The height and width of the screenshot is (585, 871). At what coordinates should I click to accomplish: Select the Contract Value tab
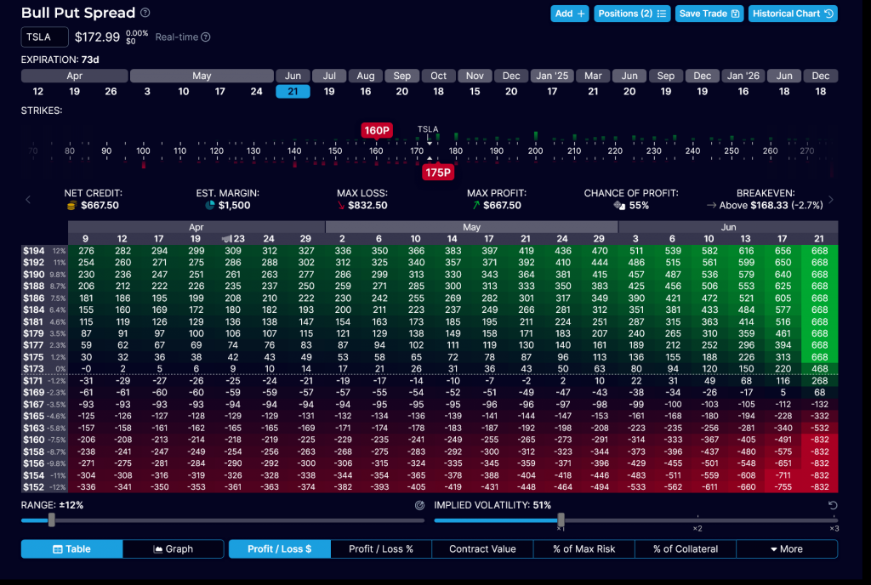pos(482,549)
